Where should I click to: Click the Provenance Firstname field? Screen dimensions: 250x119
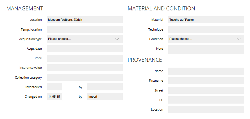pos(206,81)
